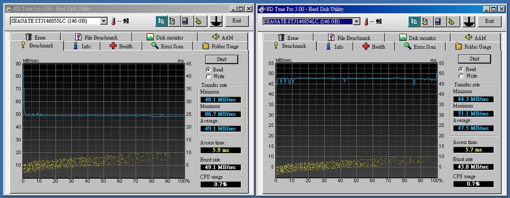
Task: Open Error Scan tab in right window
Action: 420,46
